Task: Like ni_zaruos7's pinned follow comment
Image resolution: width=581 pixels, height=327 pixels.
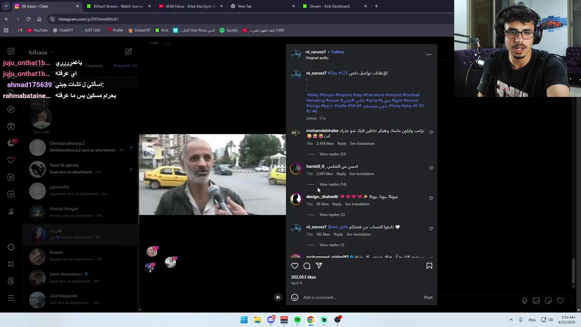Action: point(431,228)
